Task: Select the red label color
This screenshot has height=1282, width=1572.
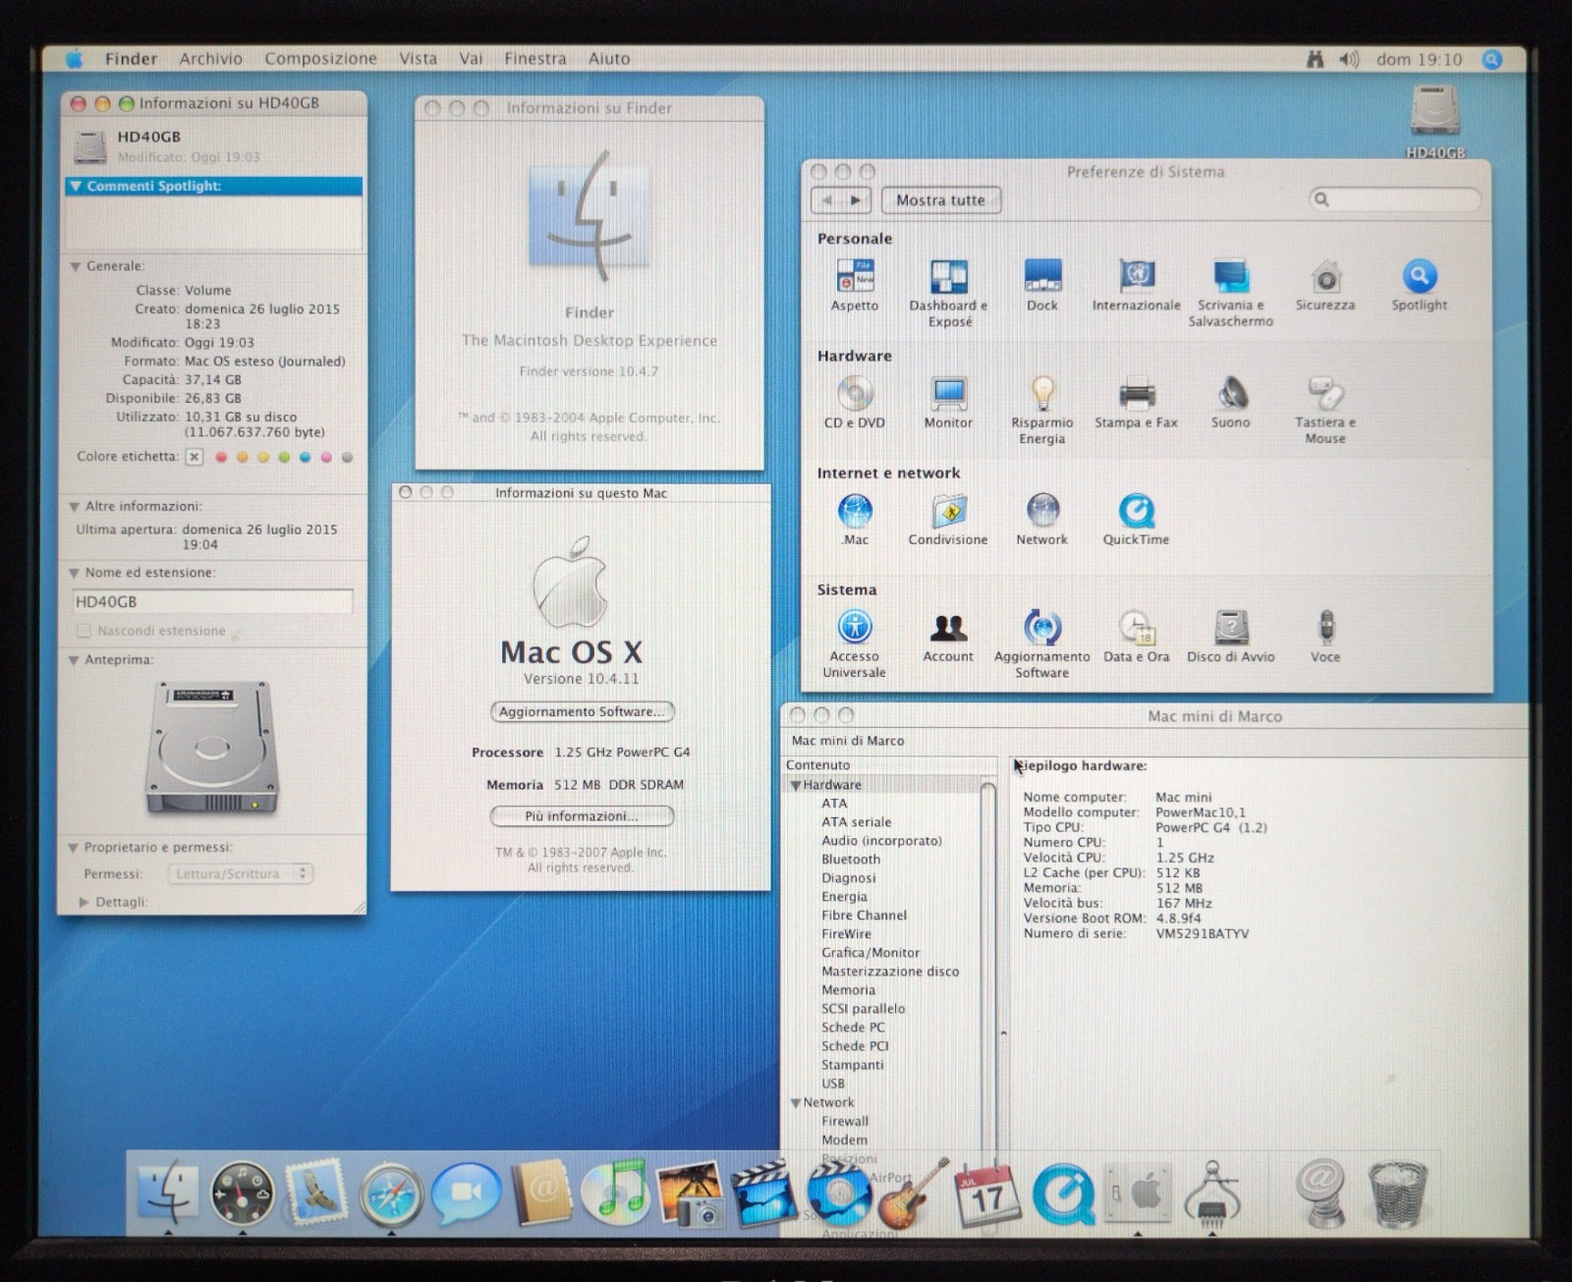Action: [x=221, y=457]
